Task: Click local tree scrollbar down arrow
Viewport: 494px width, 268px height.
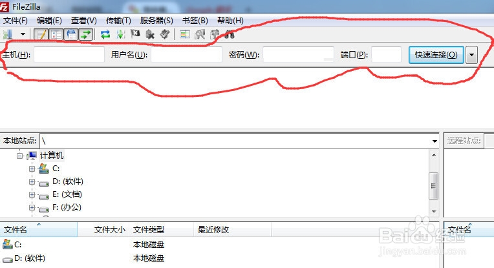Action: [x=434, y=211]
